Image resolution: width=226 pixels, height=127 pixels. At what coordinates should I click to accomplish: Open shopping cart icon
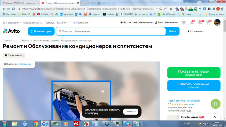tap(208, 22)
